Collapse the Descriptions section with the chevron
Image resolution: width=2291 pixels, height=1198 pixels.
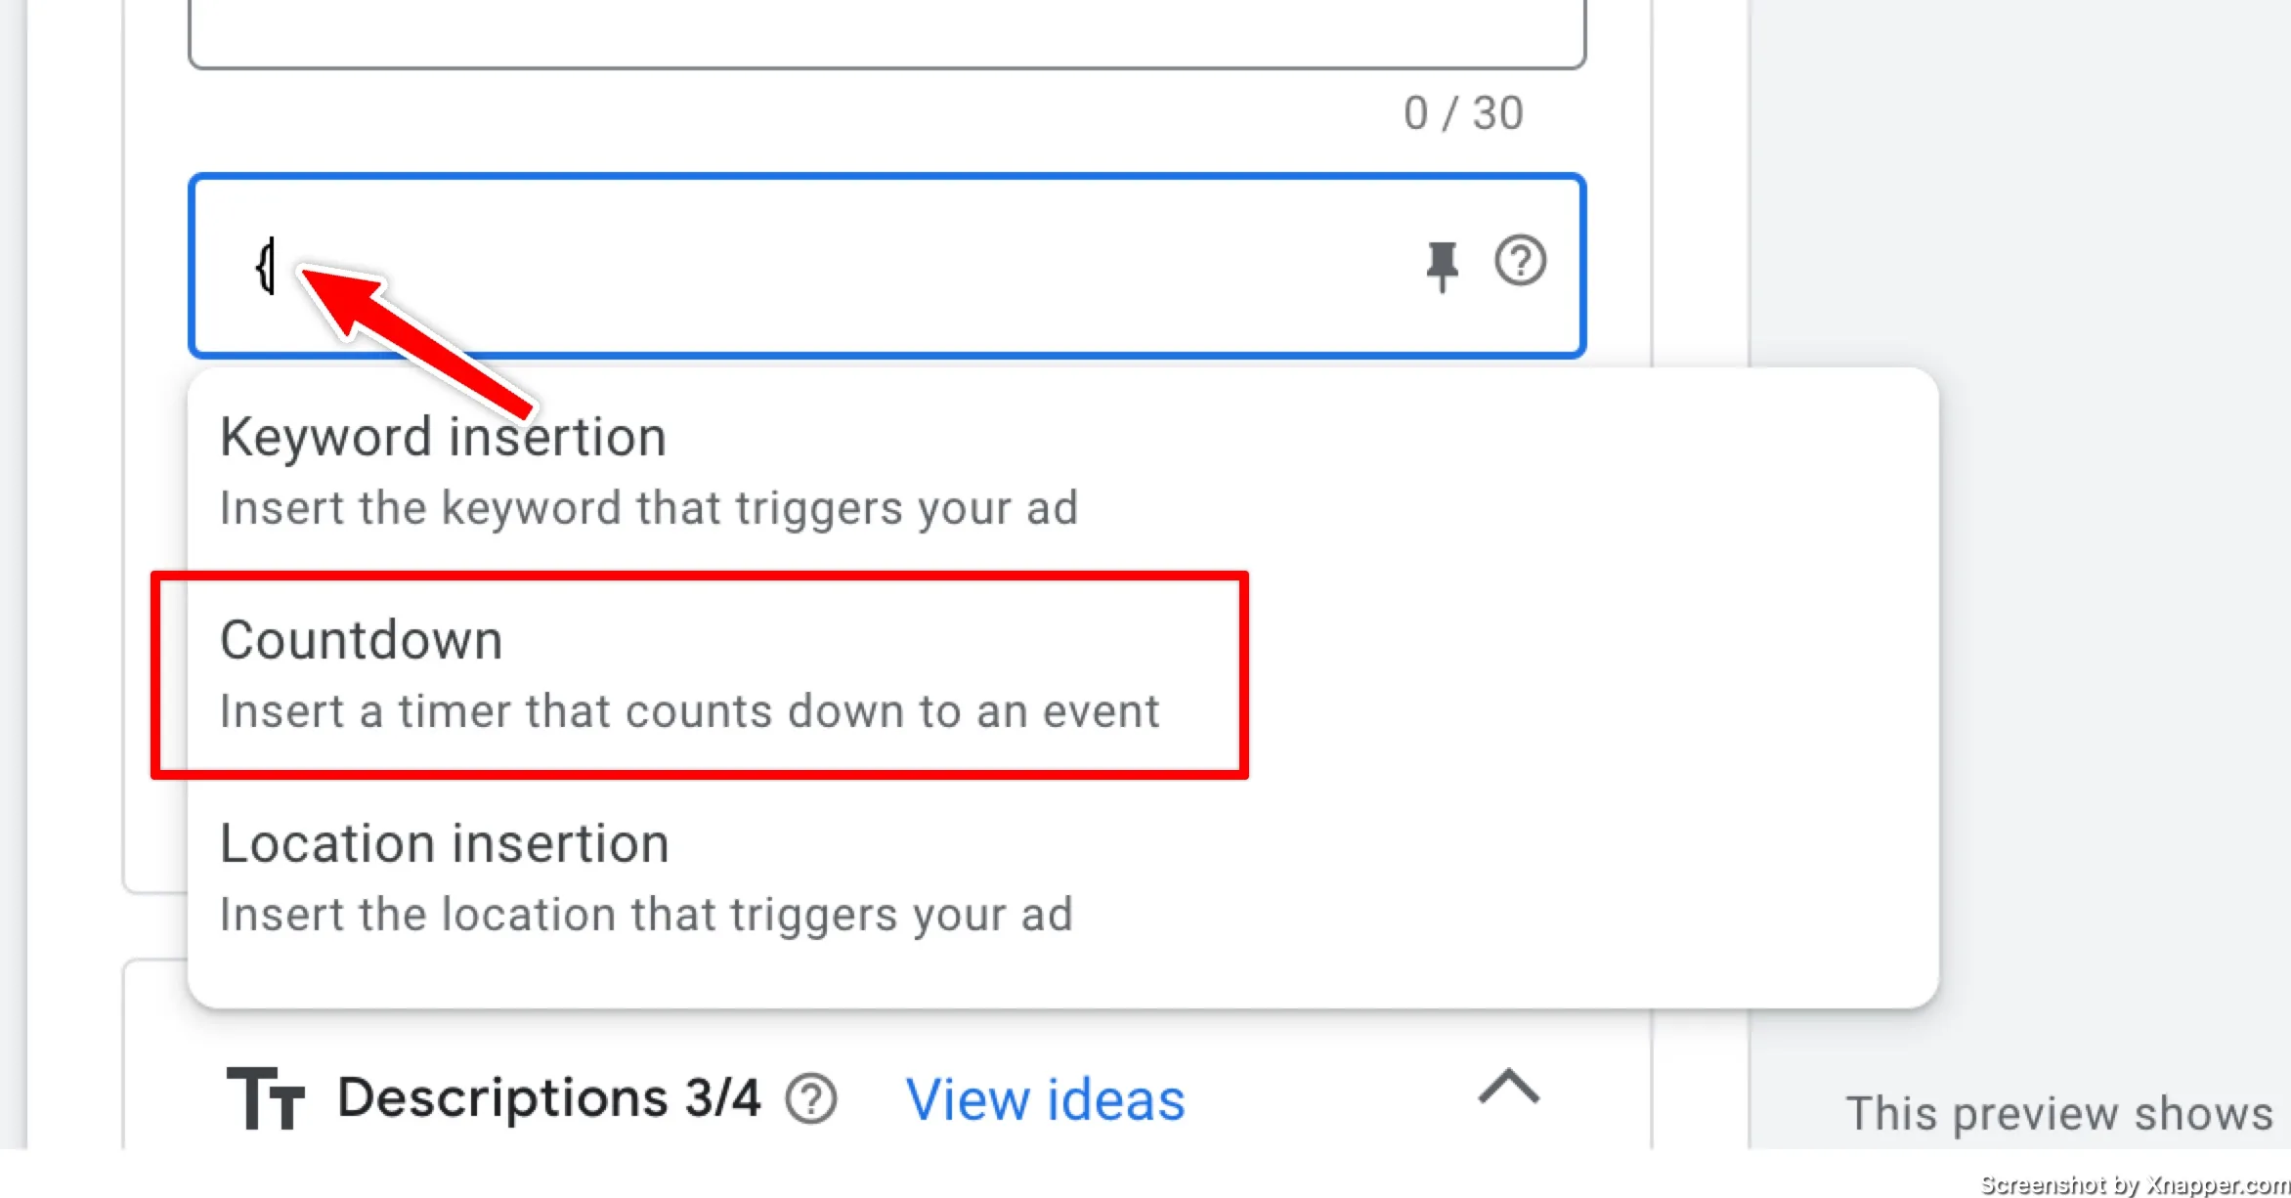coord(1509,1087)
